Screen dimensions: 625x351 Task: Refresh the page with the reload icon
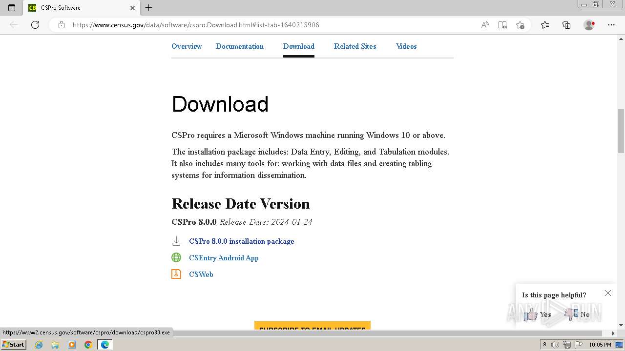coord(35,25)
